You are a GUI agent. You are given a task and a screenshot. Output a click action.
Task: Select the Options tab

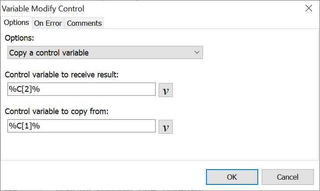click(16, 23)
